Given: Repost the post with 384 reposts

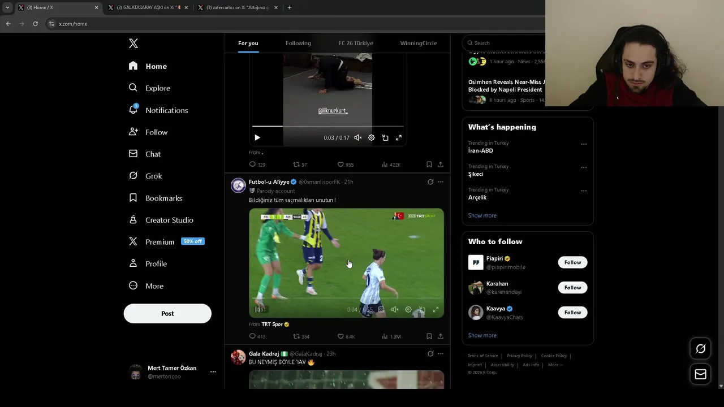Looking at the screenshot, I should (x=301, y=336).
